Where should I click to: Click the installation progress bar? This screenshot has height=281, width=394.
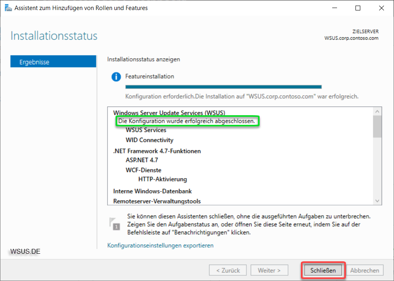[x=223, y=87]
